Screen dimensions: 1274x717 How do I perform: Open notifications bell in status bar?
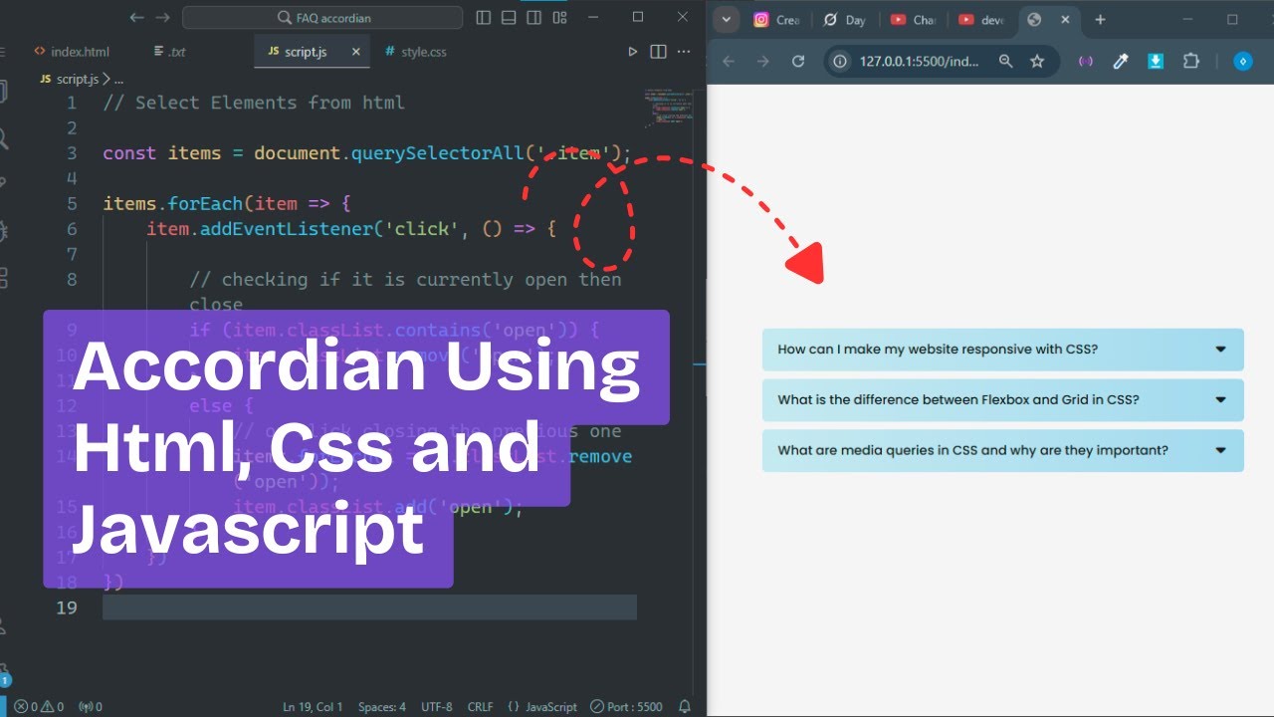(x=685, y=707)
